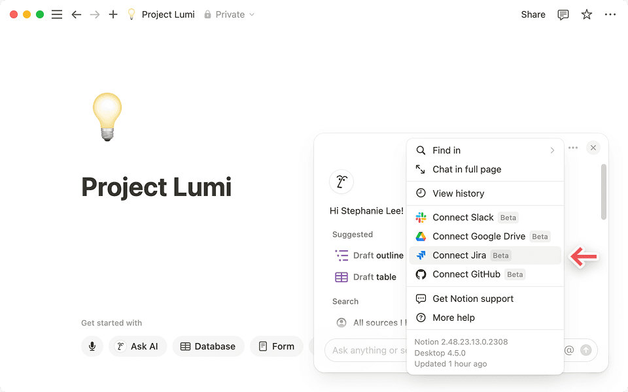Image resolution: width=628 pixels, height=392 pixels.
Task: Click the Share button
Action: (532, 14)
